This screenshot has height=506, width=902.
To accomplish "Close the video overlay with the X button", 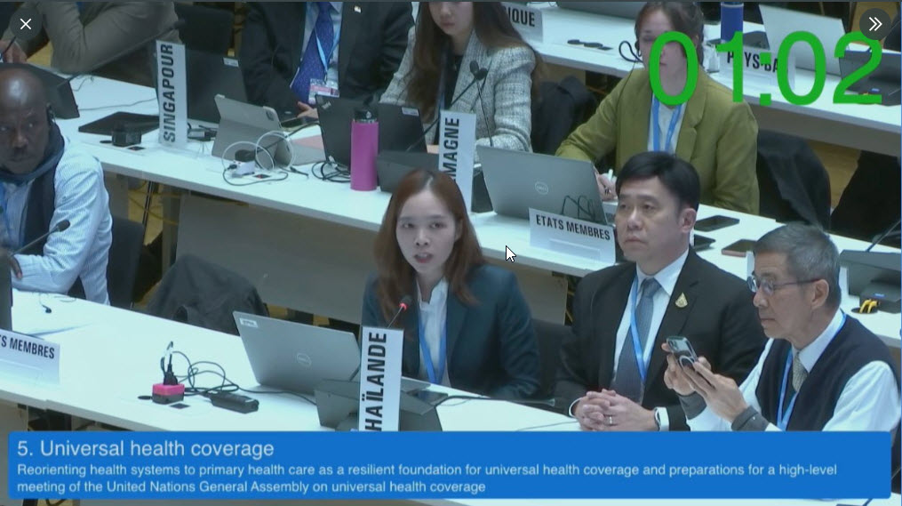I will point(25,24).
